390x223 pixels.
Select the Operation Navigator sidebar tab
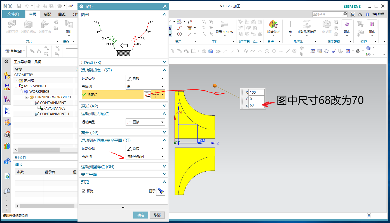(7, 111)
